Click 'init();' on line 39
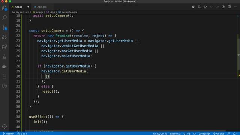Image resolution: width=240 pixels, height=135 pixels. point(40,122)
